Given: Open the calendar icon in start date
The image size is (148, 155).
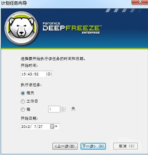Looking at the screenshot, I should click(x=52, y=126).
